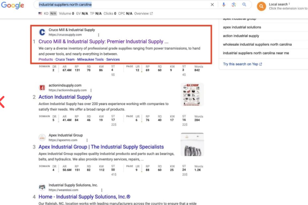Select suggestion apex industrial solutions
308x205 pixels.
pyautogui.click(x=242, y=27)
